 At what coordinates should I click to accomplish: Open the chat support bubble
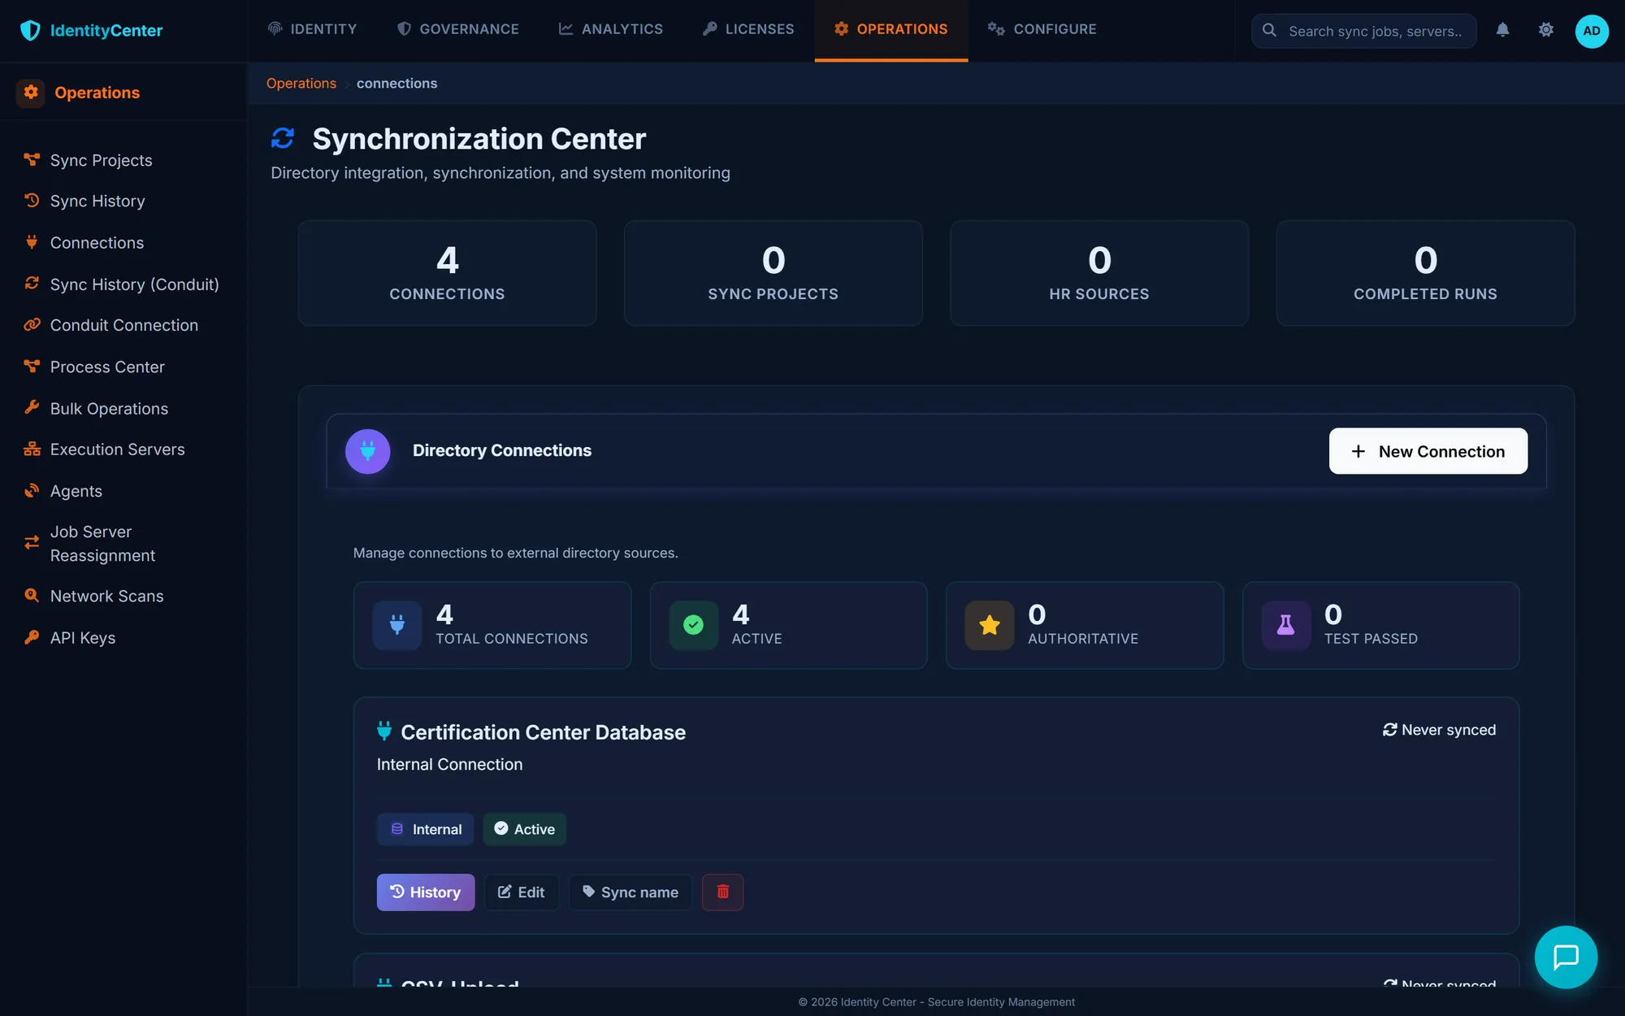pyautogui.click(x=1566, y=957)
